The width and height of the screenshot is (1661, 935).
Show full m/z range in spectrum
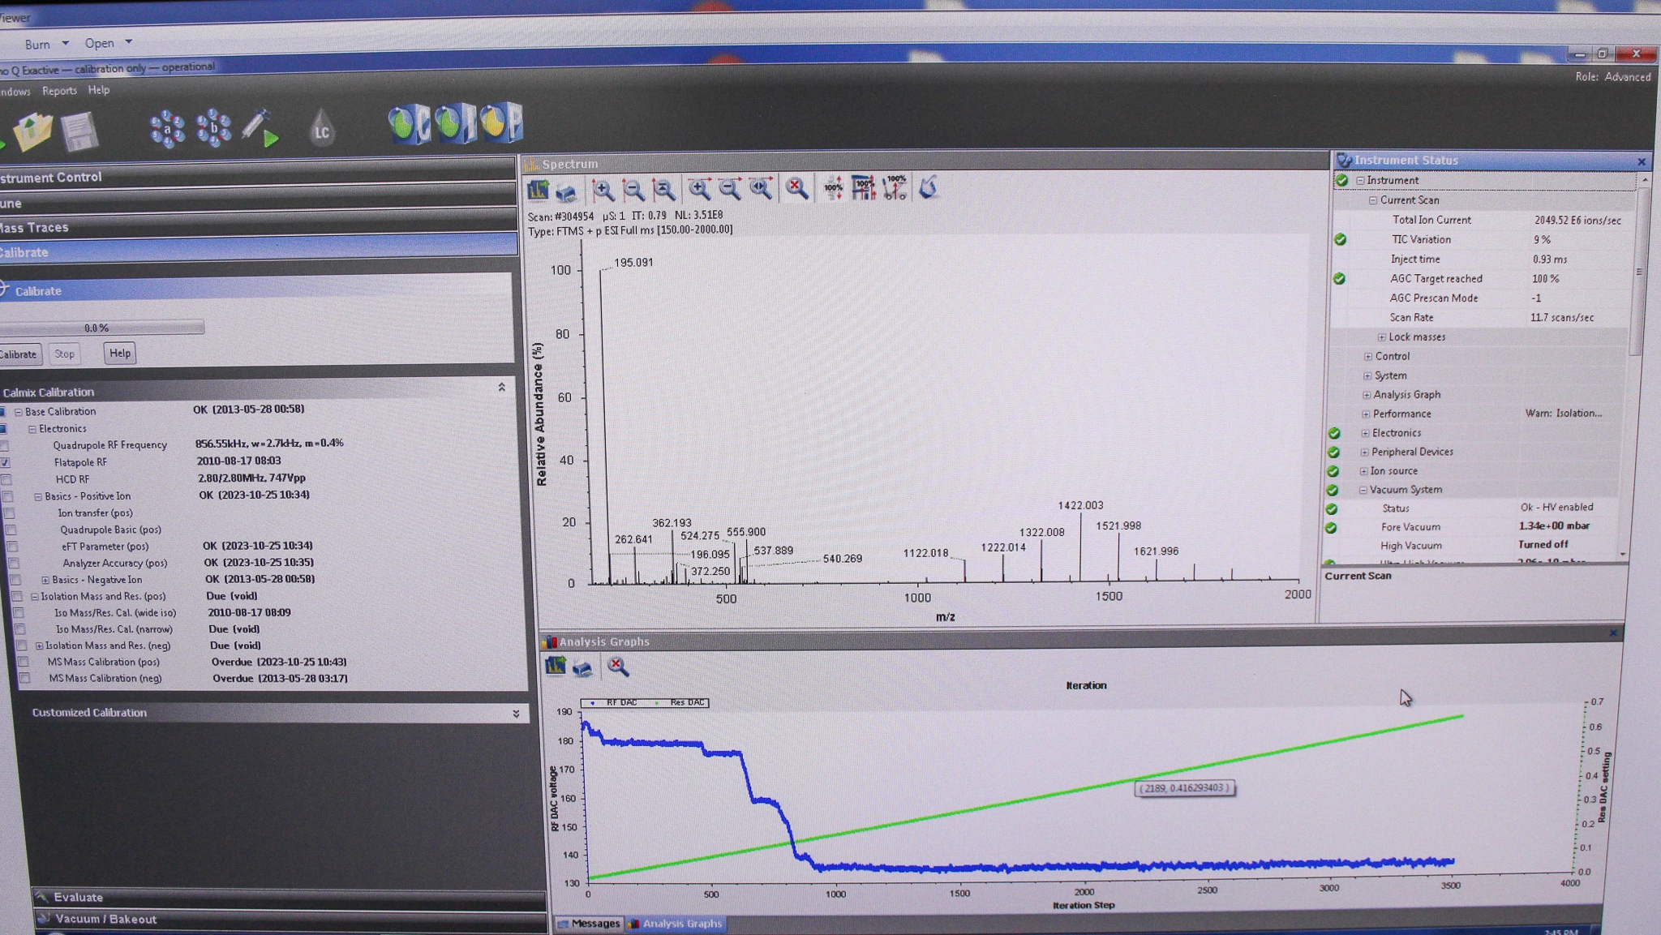[761, 189]
